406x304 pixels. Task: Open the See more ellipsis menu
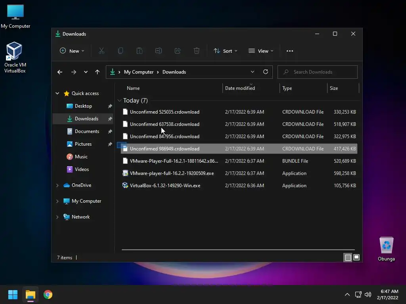point(290,51)
